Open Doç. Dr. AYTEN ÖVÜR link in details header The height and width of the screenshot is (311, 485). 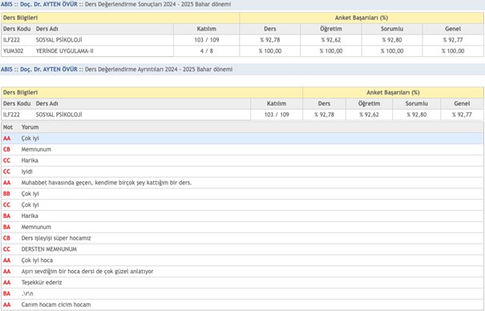click(x=49, y=69)
